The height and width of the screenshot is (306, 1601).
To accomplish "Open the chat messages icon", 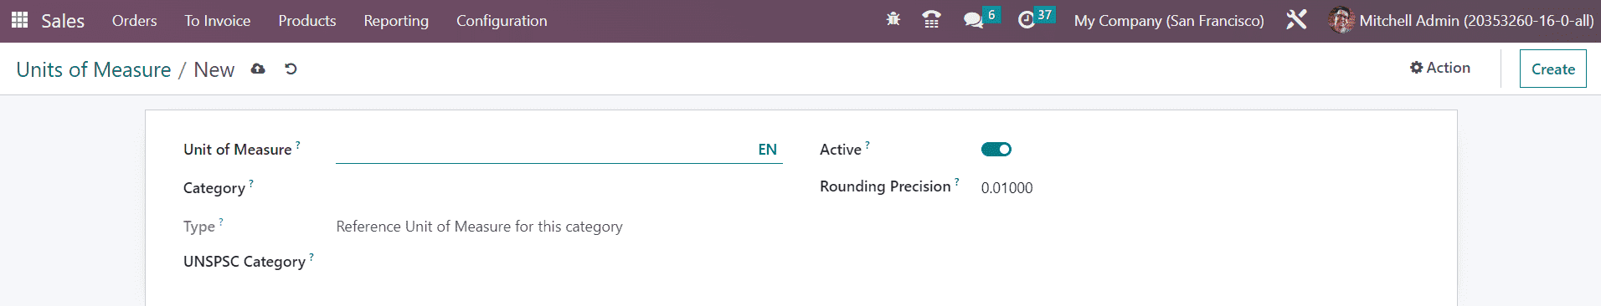I will [x=973, y=20].
